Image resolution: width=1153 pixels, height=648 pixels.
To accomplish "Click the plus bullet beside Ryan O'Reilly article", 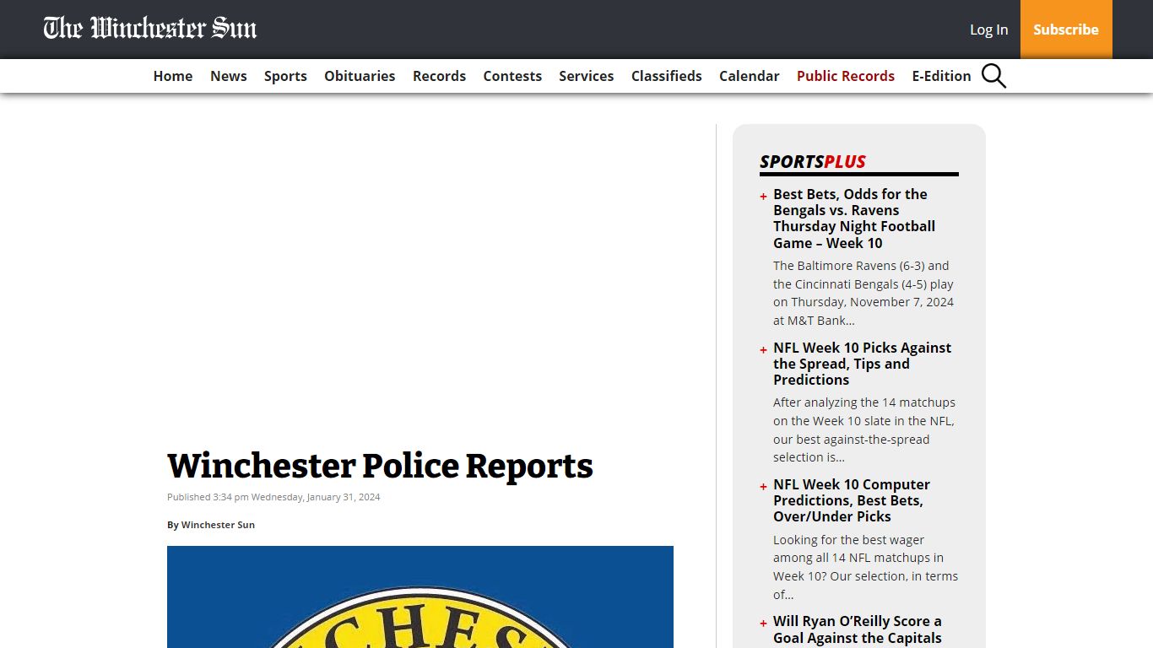I will (x=763, y=624).
